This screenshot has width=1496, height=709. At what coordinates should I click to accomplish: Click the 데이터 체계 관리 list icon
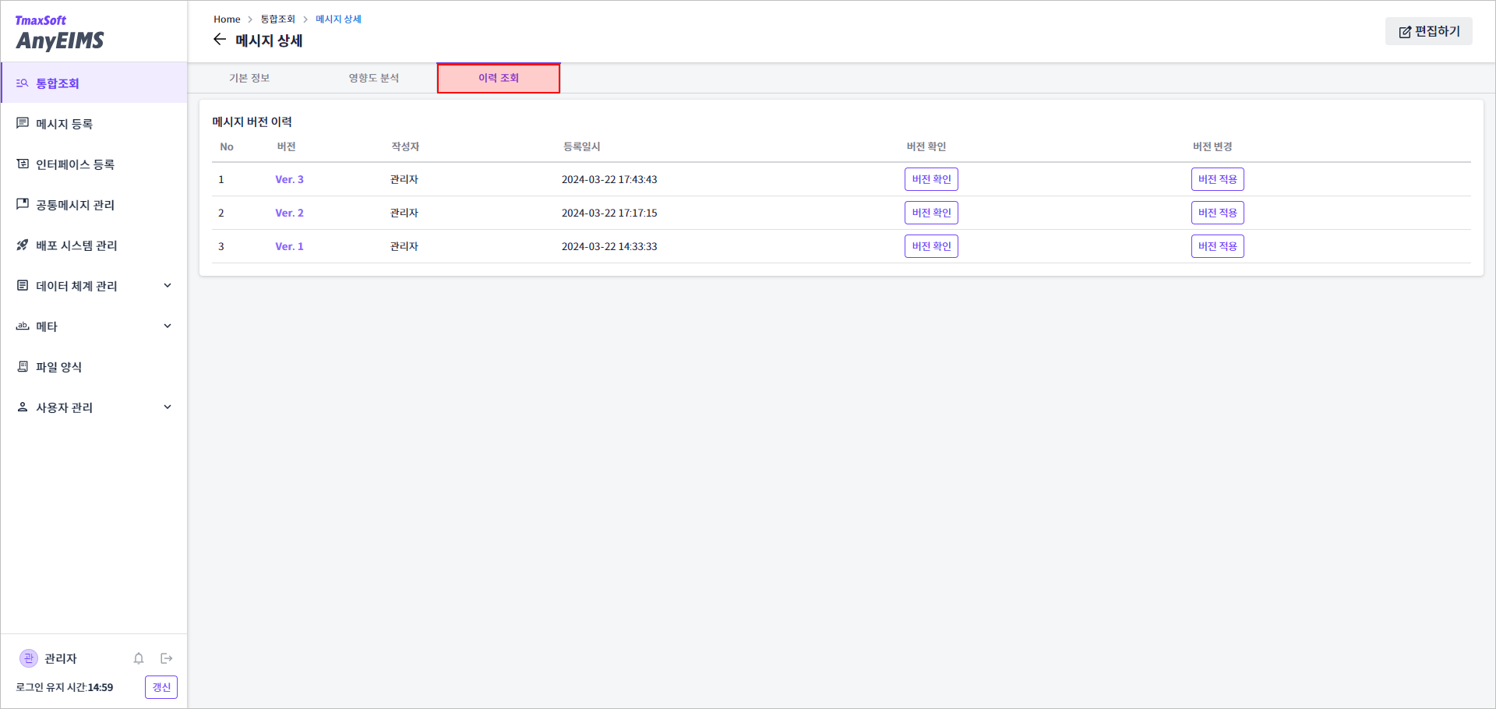pos(23,285)
